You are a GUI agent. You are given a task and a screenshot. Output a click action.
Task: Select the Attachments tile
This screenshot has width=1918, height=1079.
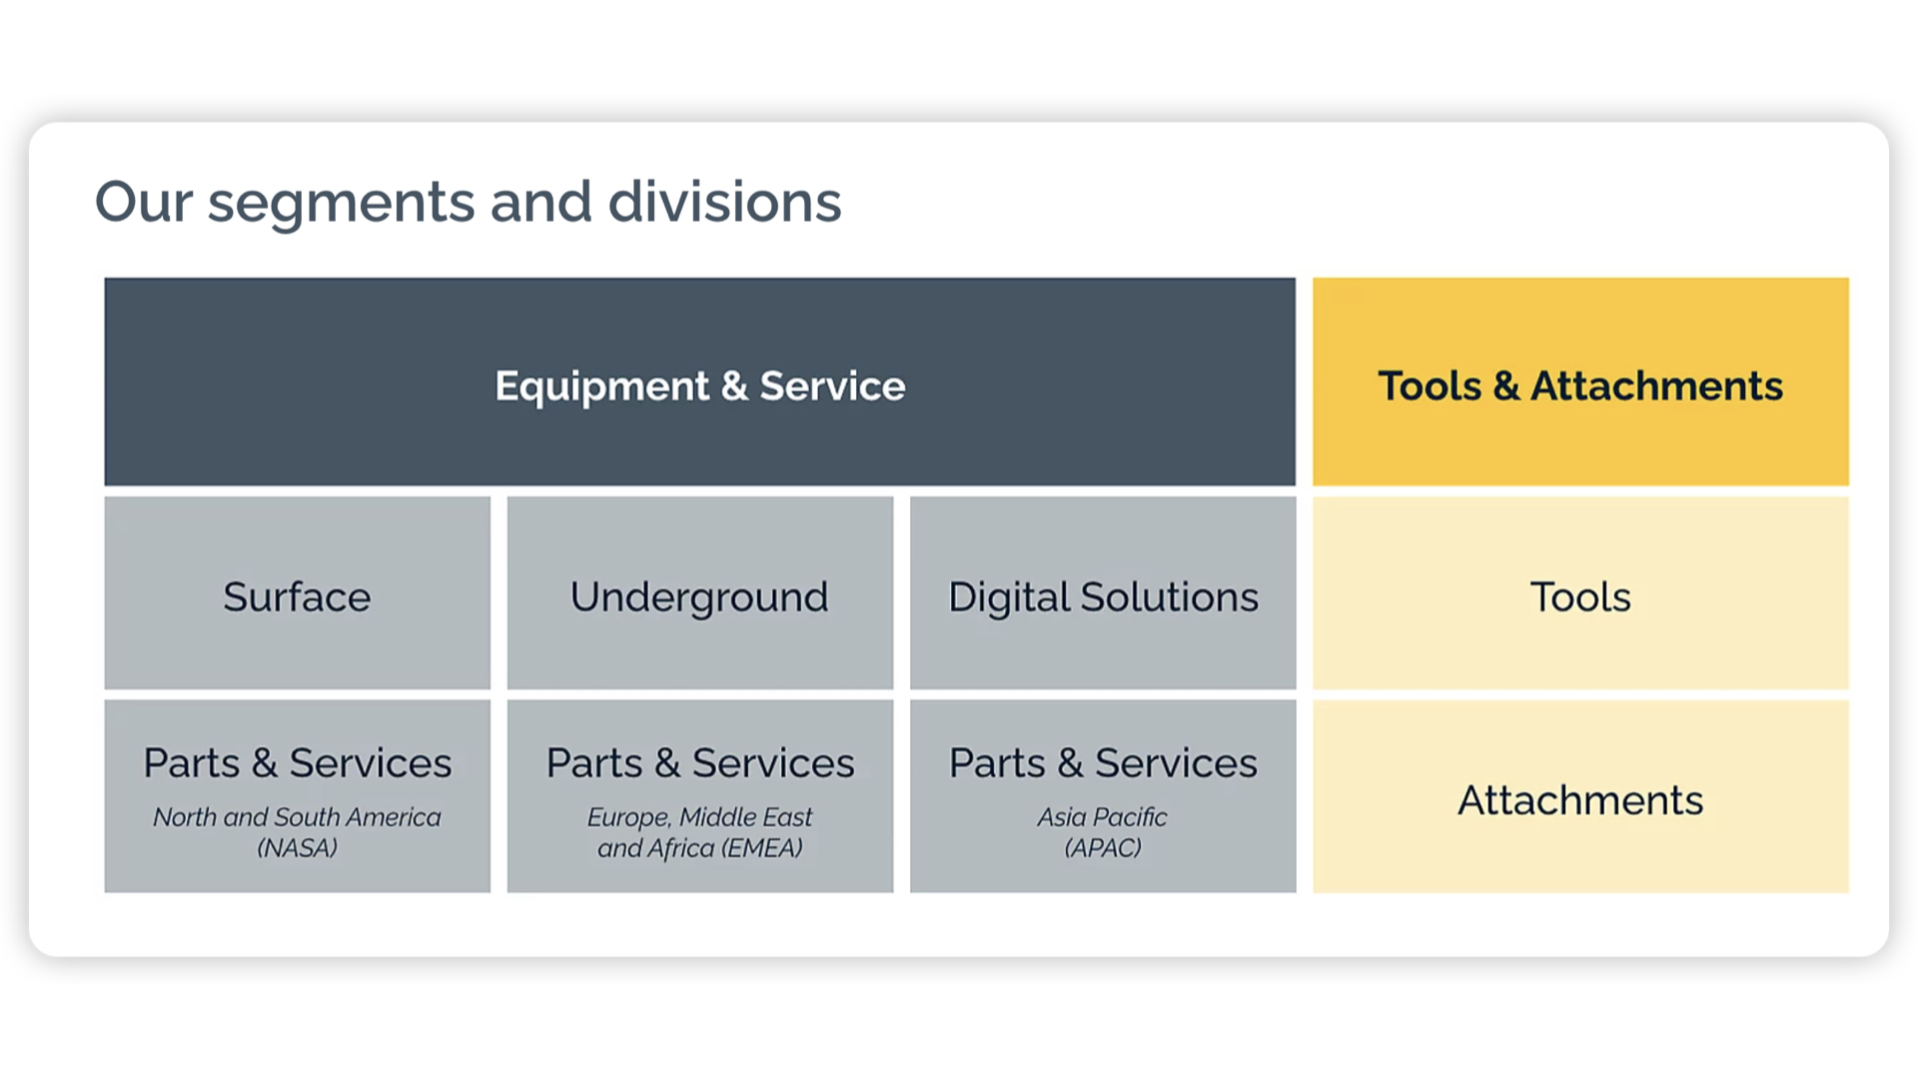tap(1580, 796)
